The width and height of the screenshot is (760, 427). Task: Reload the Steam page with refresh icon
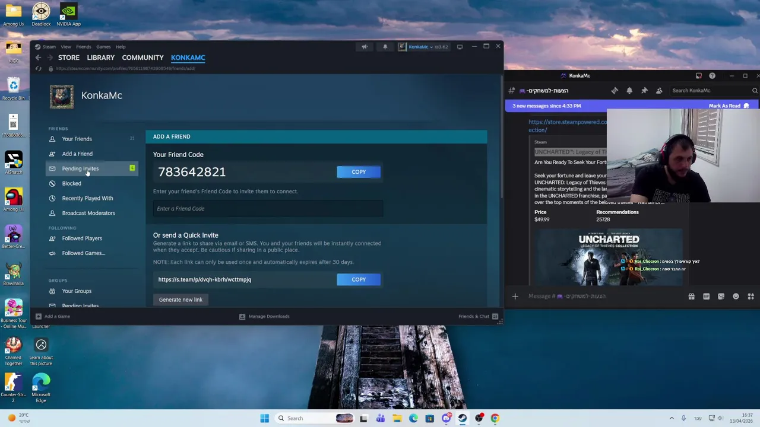[x=39, y=69]
